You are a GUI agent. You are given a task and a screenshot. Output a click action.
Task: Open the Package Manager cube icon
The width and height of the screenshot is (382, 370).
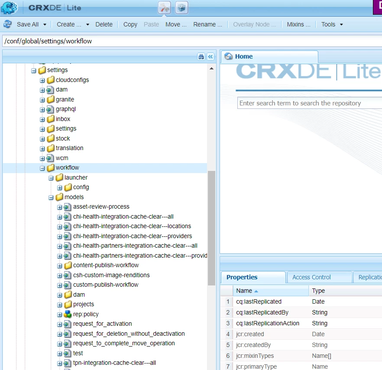pos(181,7)
